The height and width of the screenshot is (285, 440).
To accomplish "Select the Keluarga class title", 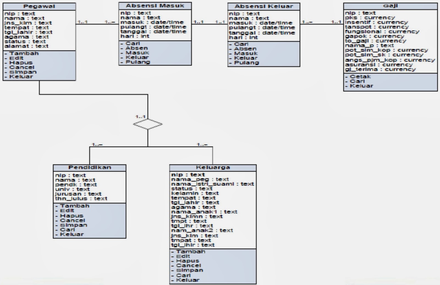I will coord(213,168).
